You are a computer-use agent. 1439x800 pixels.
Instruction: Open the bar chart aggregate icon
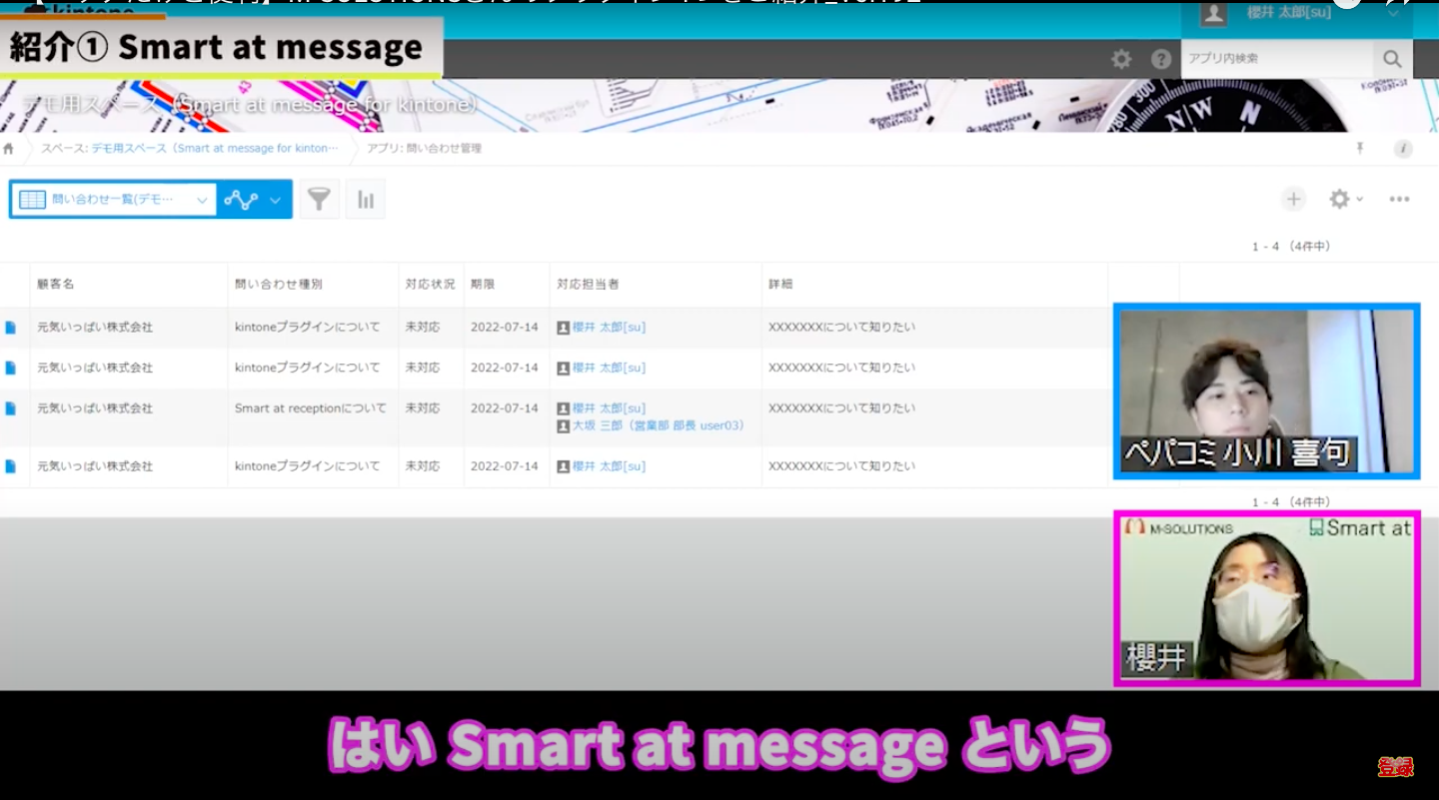pyautogui.click(x=366, y=200)
